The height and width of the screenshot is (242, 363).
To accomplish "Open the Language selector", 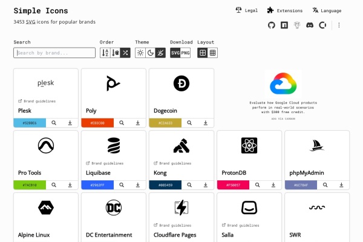I will click(x=327, y=10).
